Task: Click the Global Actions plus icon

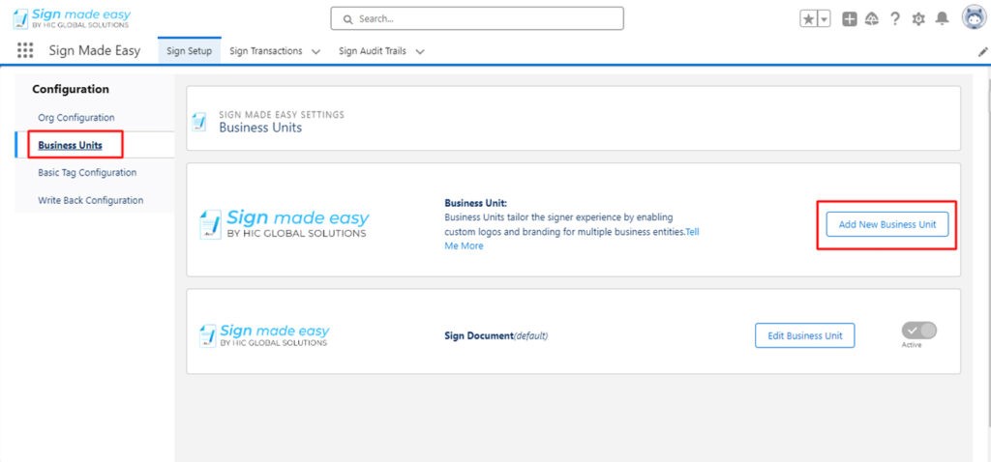Action: click(x=850, y=19)
